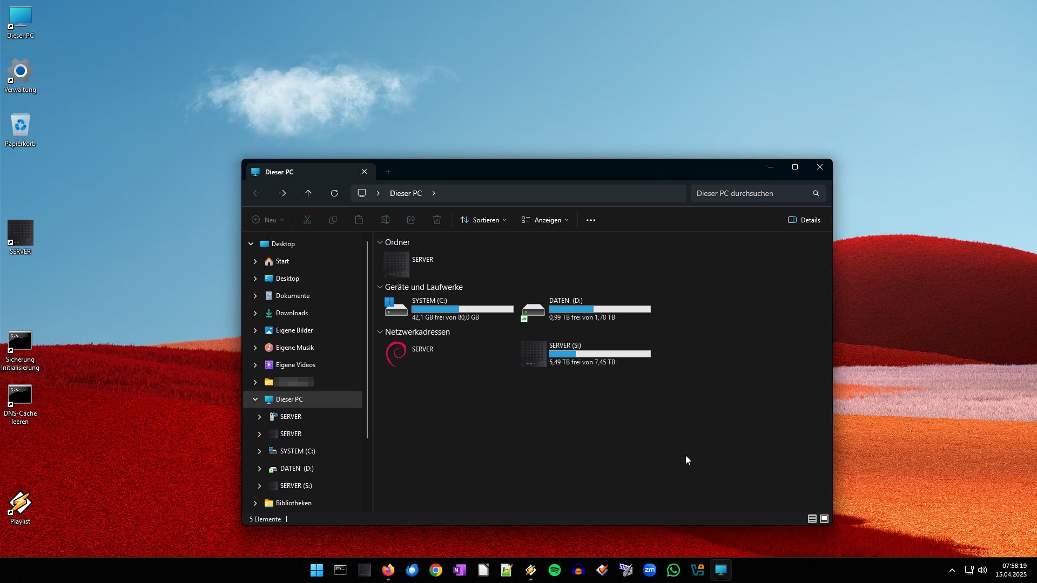Click the forward navigation arrow
The height and width of the screenshot is (583, 1037).
(282, 193)
